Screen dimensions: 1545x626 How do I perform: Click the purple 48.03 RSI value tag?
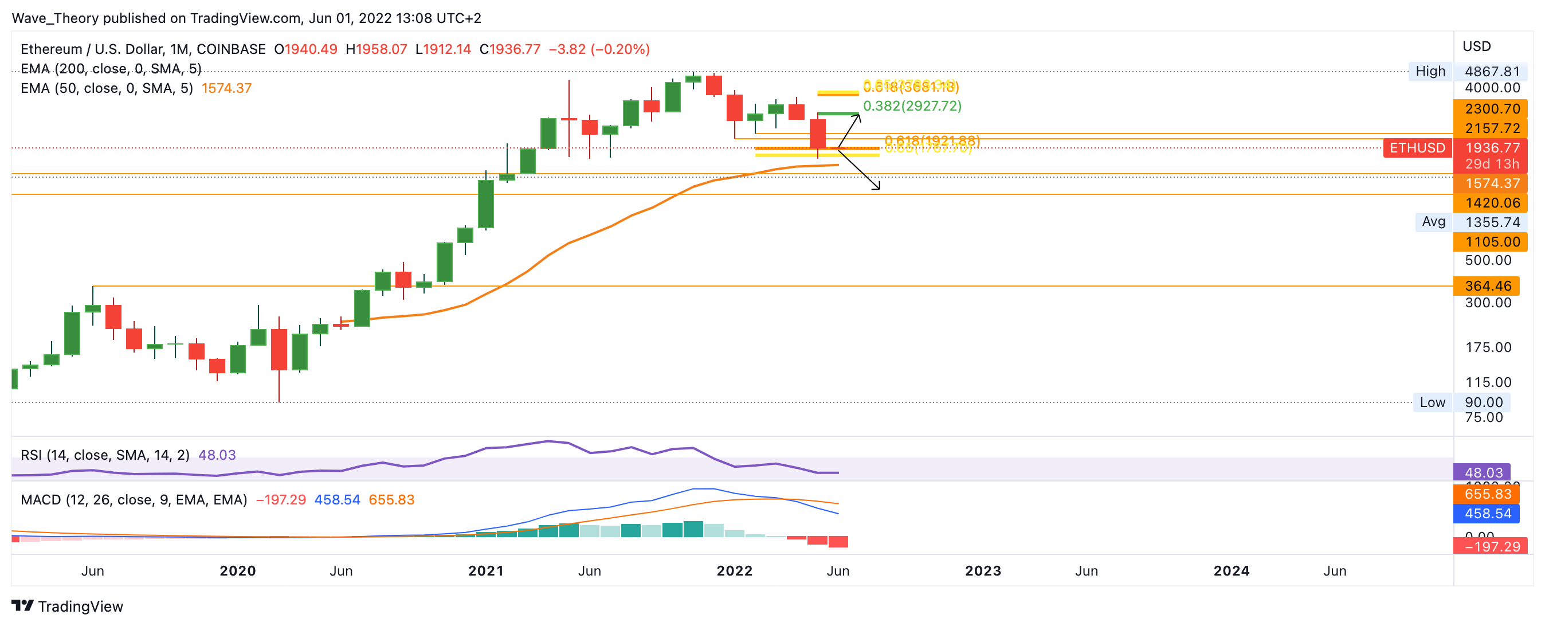[1482, 472]
